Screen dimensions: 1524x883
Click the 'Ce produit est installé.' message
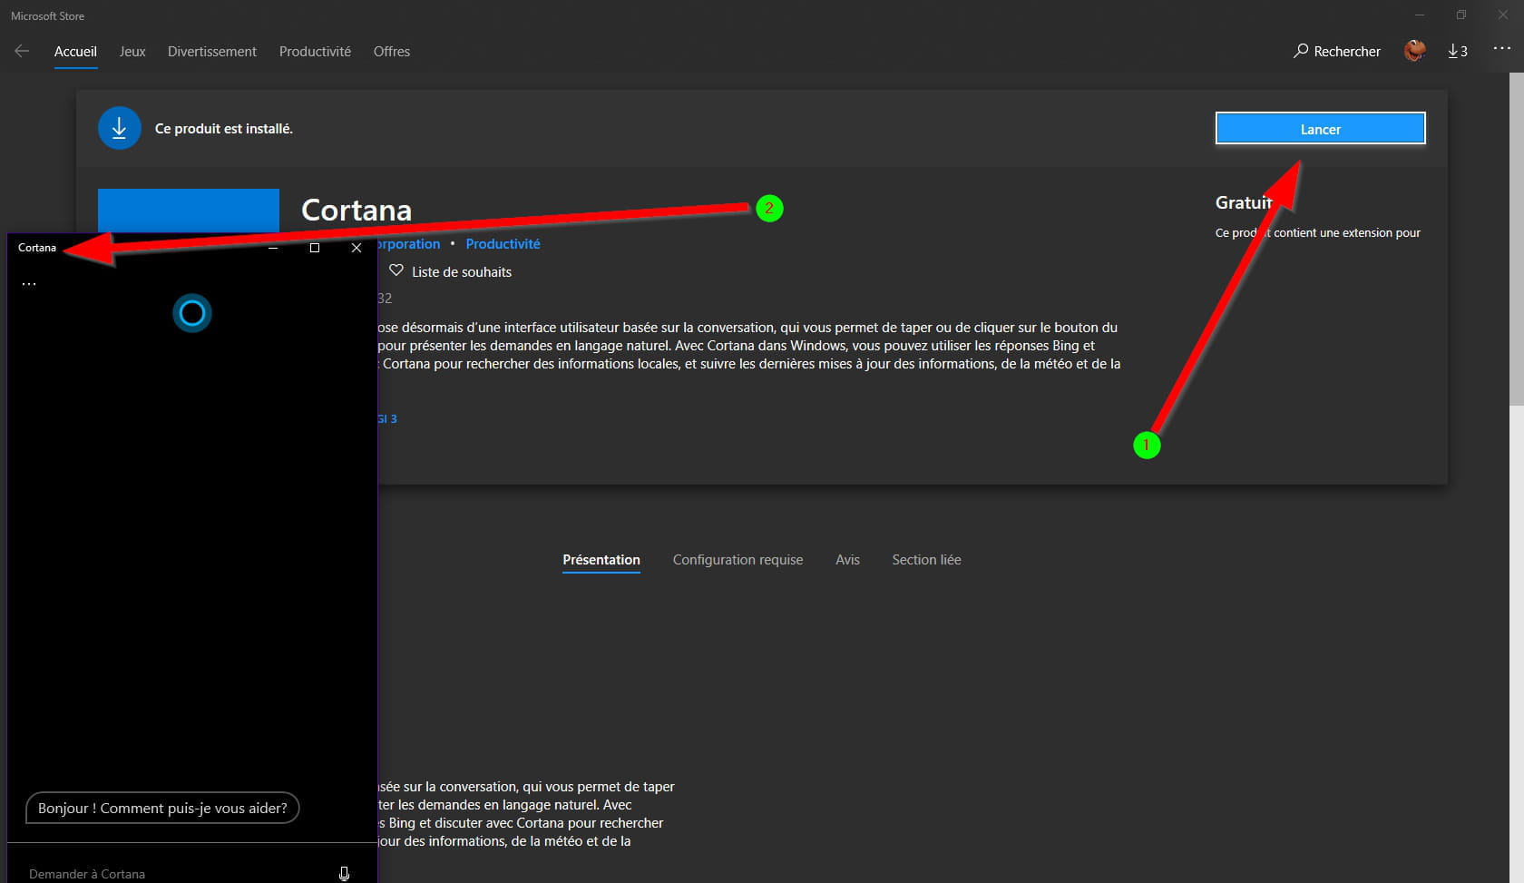224,129
